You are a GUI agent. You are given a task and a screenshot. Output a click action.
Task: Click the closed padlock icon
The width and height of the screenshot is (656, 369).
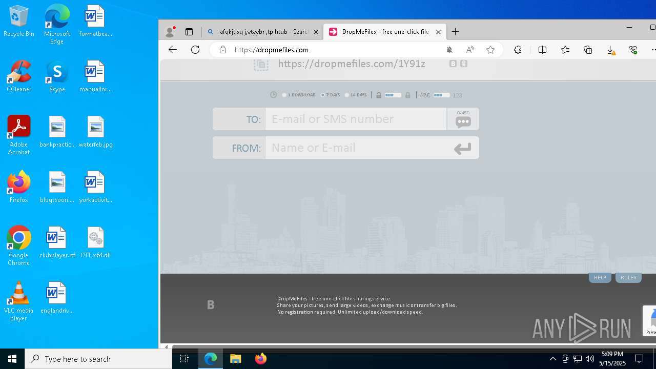click(408, 95)
